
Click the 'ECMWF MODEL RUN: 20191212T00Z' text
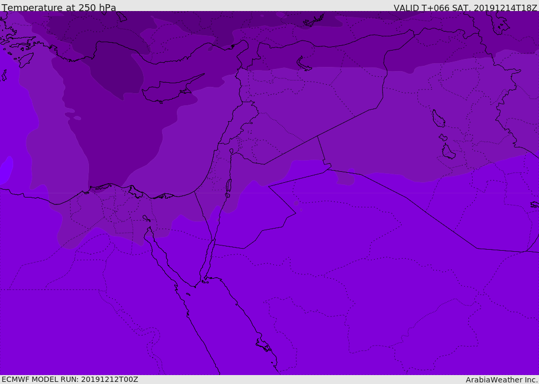pos(70,380)
